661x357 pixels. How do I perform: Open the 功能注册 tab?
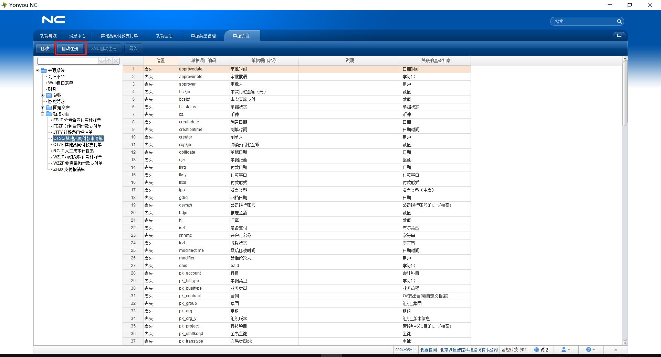coord(164,36)
